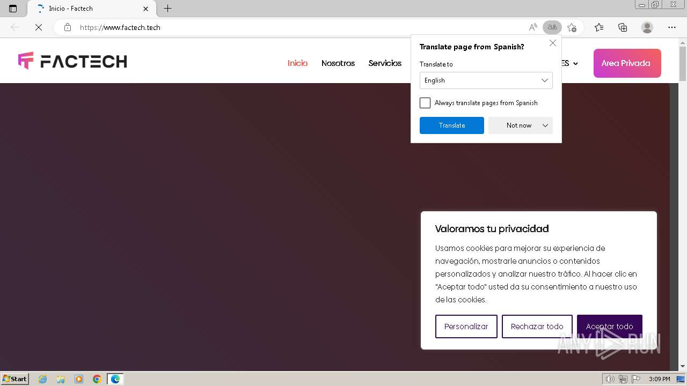Open the Favorites list
The height and width of the screenshot is (386, 687).
pyautogui.click(x=599, y=27)
